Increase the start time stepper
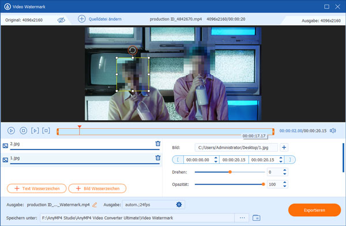 (x=216, y=158)
